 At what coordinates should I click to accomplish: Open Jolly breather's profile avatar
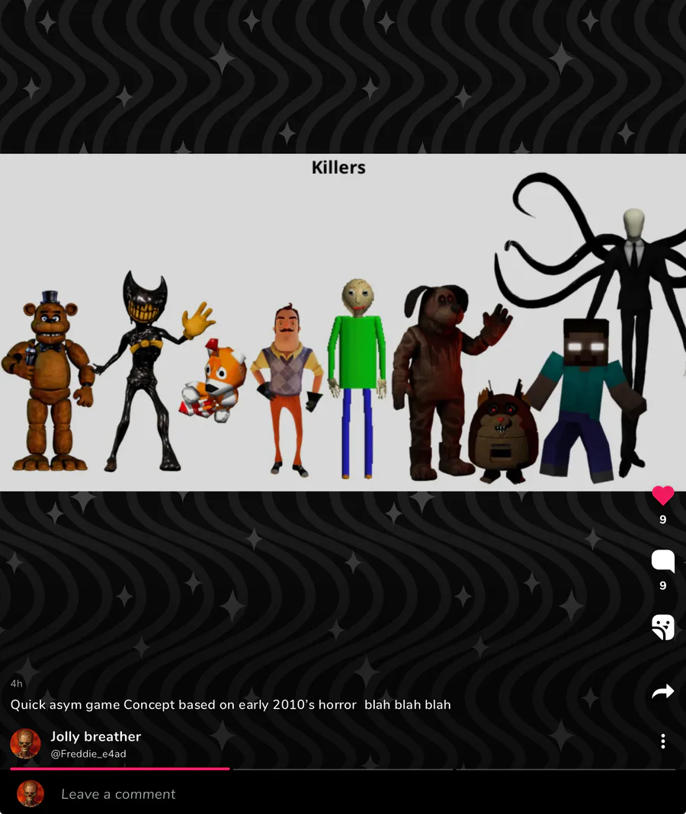(25, 744)
